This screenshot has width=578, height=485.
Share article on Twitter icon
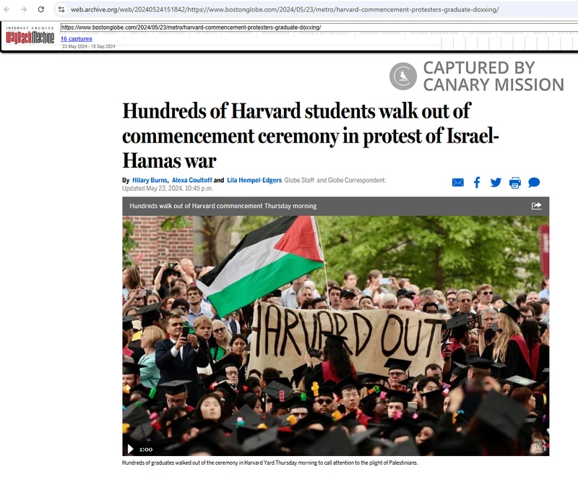(x=496, y=183)
